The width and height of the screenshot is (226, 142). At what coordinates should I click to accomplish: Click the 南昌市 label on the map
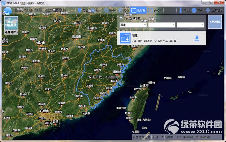point(77,36)
